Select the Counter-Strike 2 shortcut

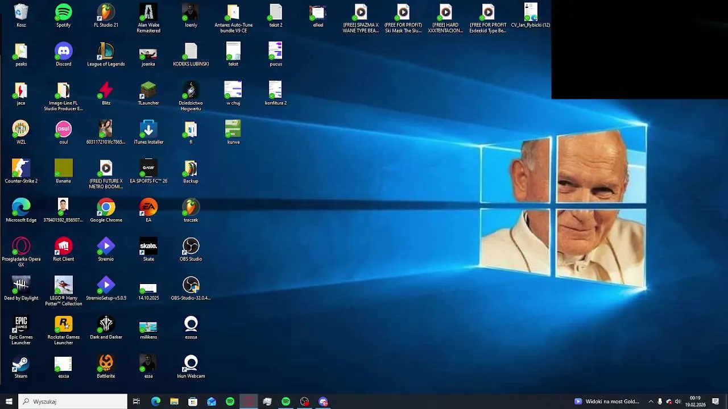[21, 172]
